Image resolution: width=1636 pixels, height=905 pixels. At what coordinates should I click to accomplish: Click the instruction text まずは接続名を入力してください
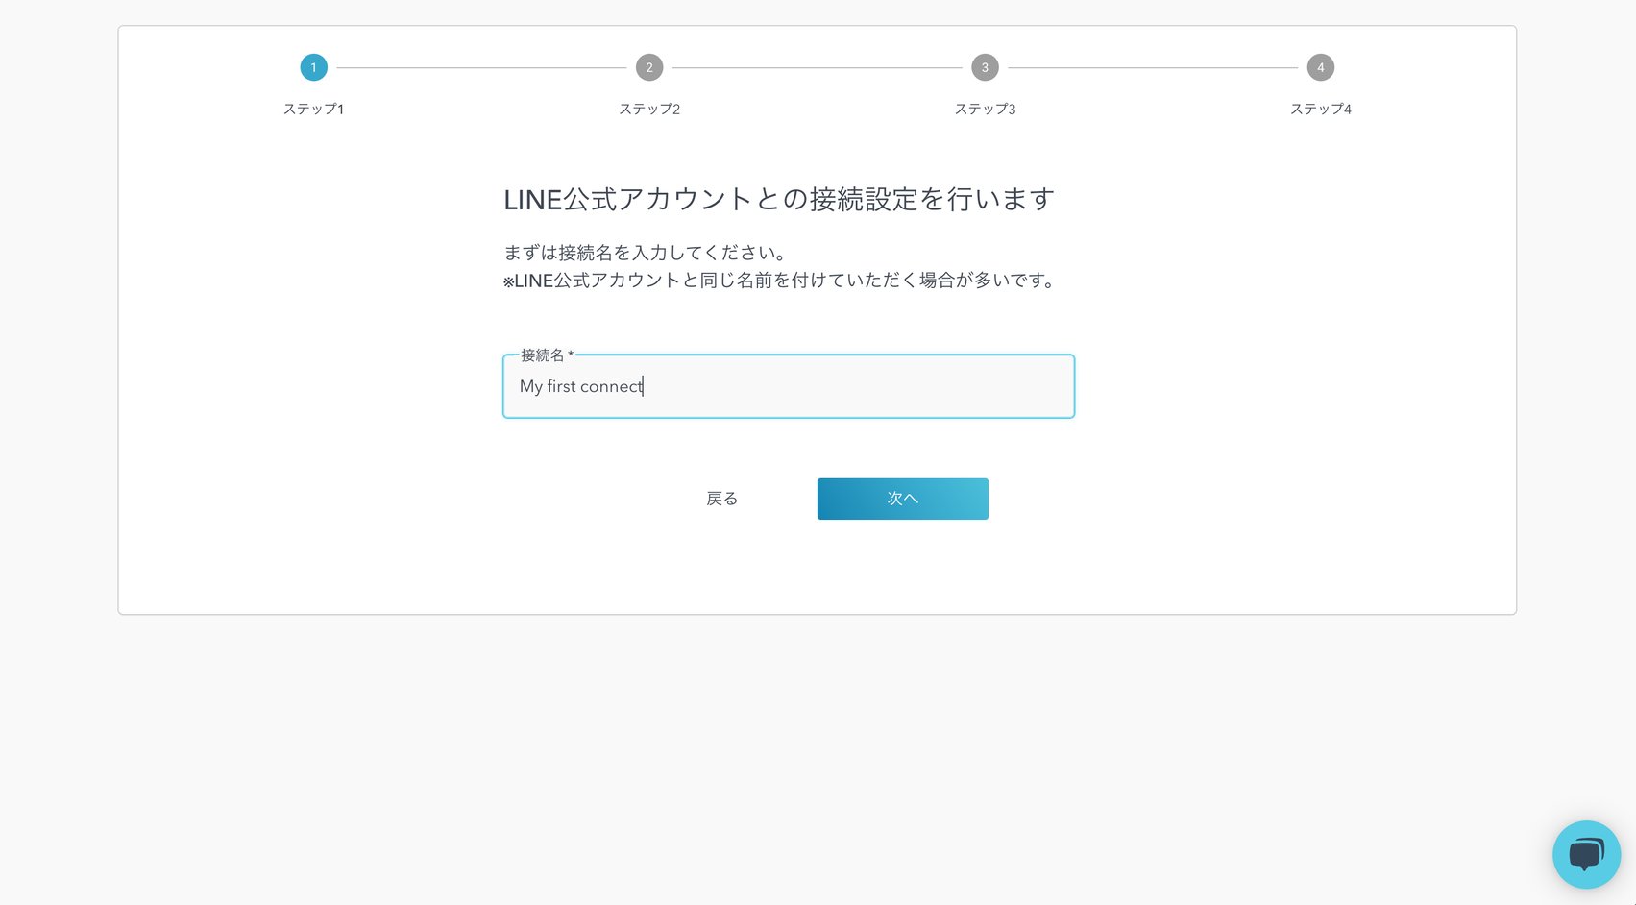[x=645, y=253]
